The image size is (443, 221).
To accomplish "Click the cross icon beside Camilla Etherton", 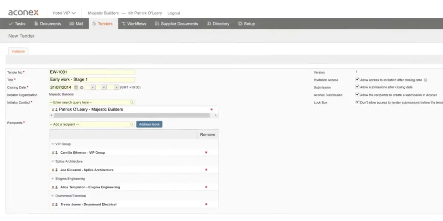I will point(53,152).
